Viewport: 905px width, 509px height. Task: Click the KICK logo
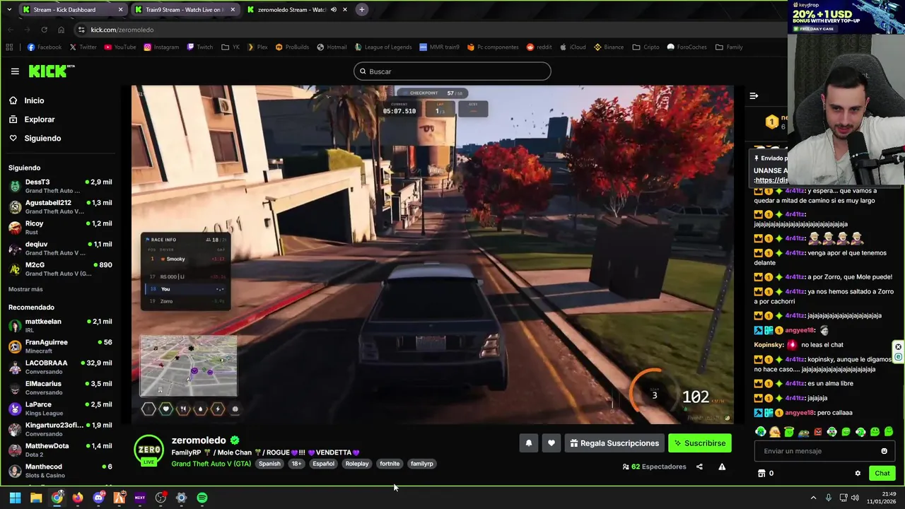point(51,71)
